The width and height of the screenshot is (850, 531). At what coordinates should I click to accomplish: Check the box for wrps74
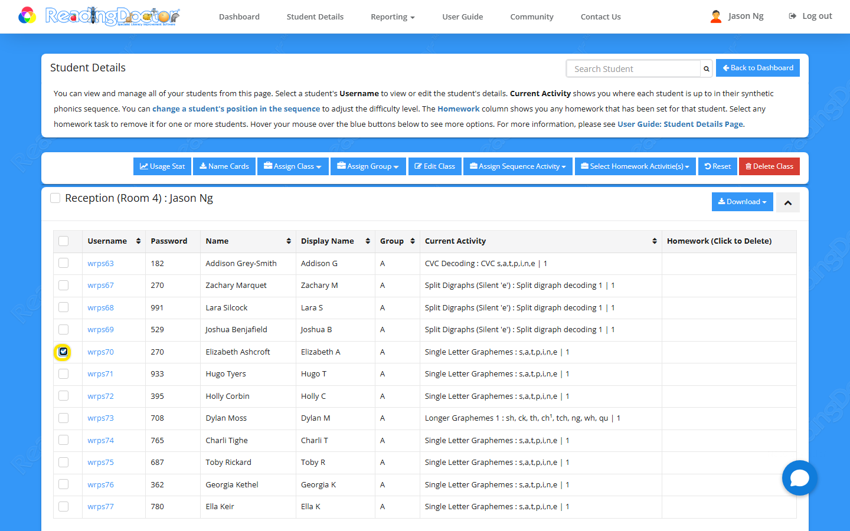(x=64, y=440)
